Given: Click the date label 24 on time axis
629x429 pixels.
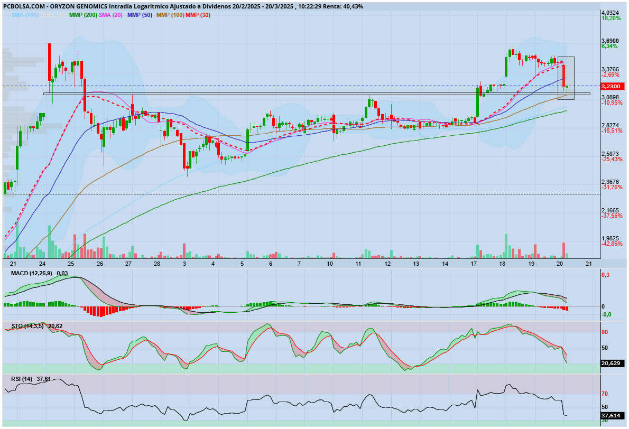Looking at the screenshot, I should (42, 264).
